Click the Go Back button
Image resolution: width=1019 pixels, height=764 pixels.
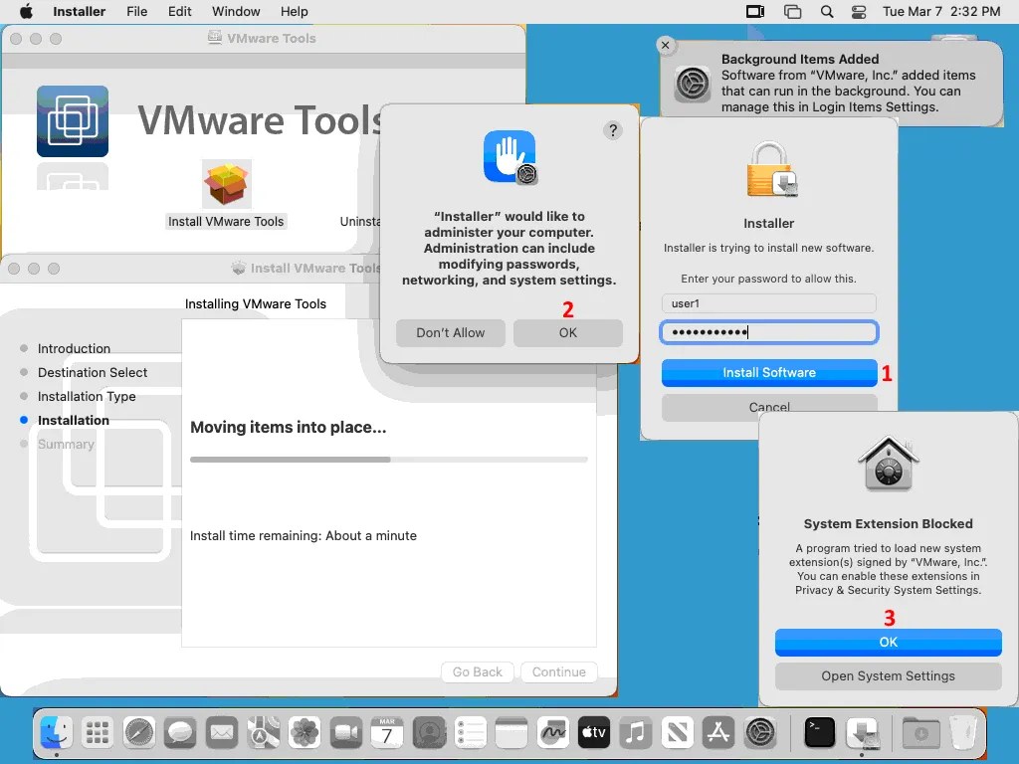pos(477,671)
